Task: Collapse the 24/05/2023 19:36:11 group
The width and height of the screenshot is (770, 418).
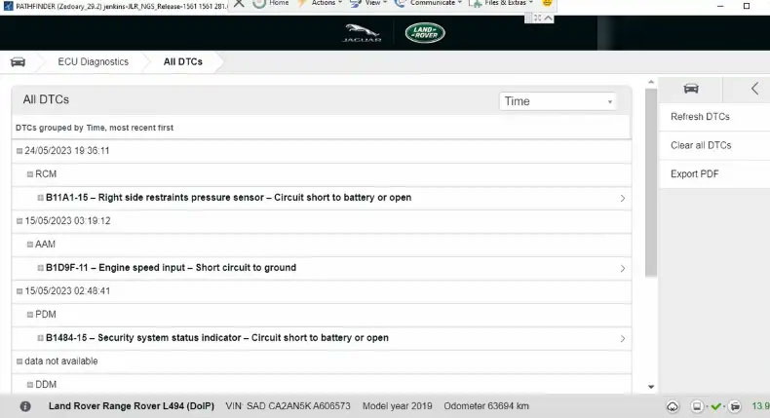Action: point(19,151)
